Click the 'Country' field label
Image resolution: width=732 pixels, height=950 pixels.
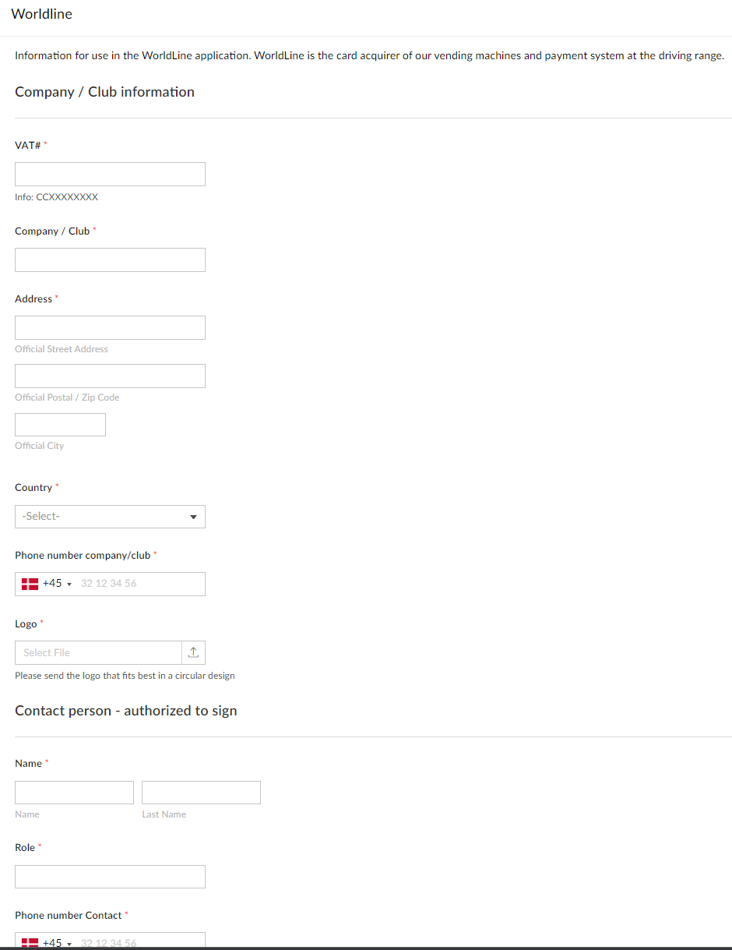tap(33, 487)
